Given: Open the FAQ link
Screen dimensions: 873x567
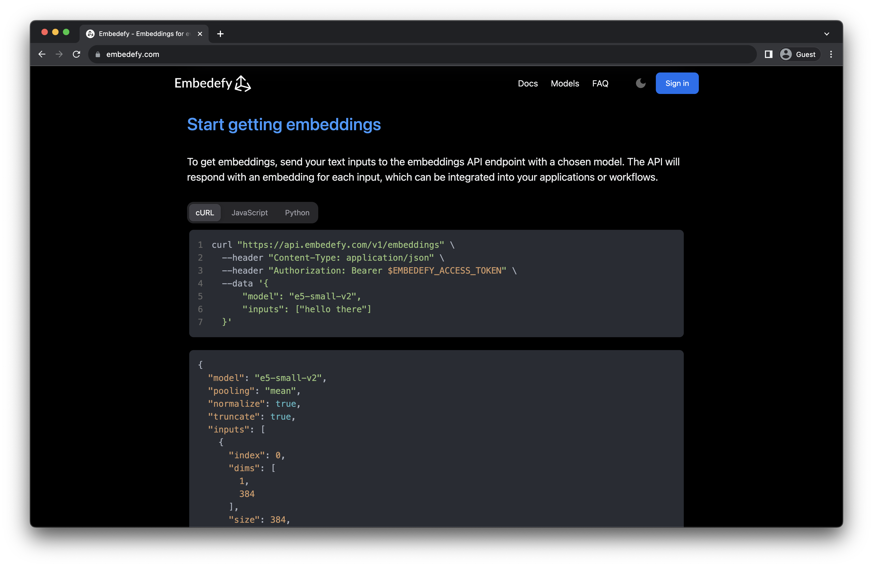Looking at the screenshot, I should click(x=600, y=83).
